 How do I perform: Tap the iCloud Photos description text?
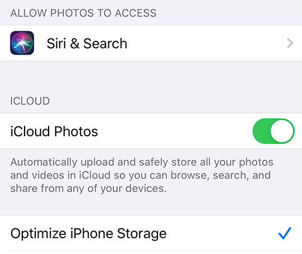click(x=142, y=175)
